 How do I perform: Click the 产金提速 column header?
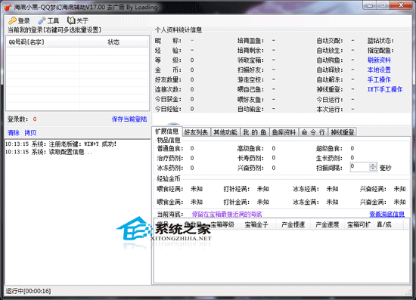coord(293,224)
